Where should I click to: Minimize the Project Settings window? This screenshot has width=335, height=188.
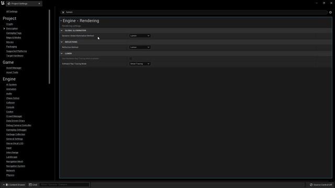coord(317,3)
